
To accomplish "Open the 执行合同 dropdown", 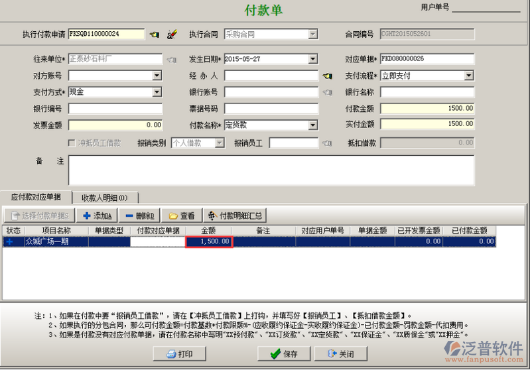I will coord(313,34).
